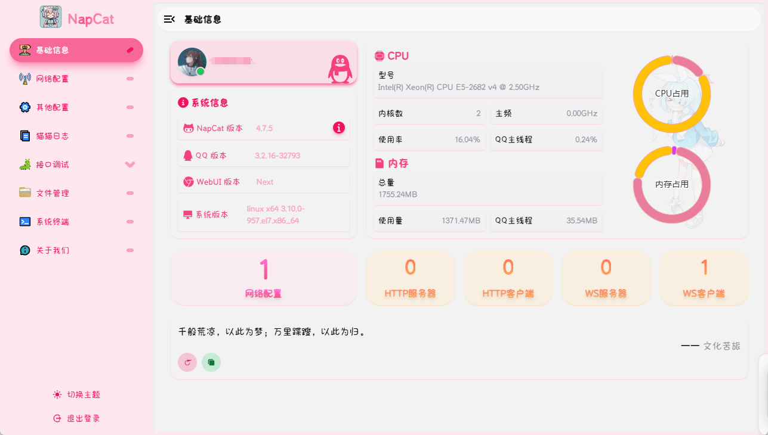This screenshot has height=435, width=768.
Task: Collapse sidebar with the menu toggle icon
Action: 169,19
